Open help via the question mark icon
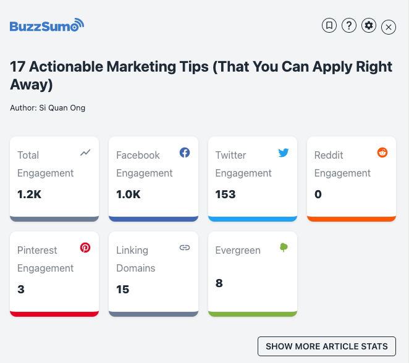 349,25
